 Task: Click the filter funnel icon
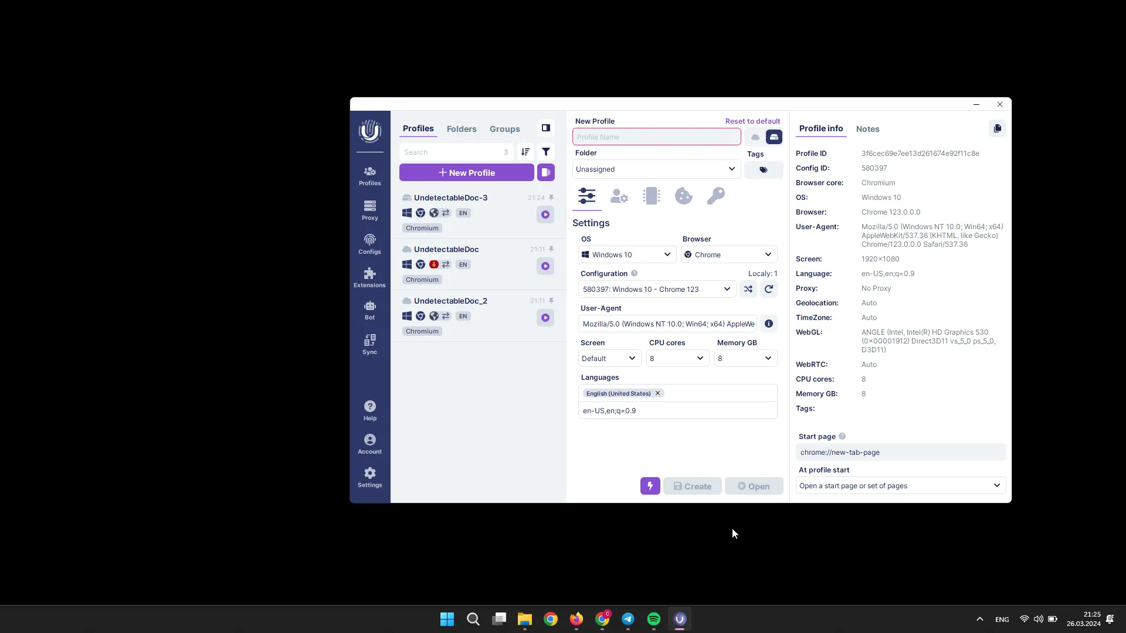pyautogui.click(x=546, y=152)
